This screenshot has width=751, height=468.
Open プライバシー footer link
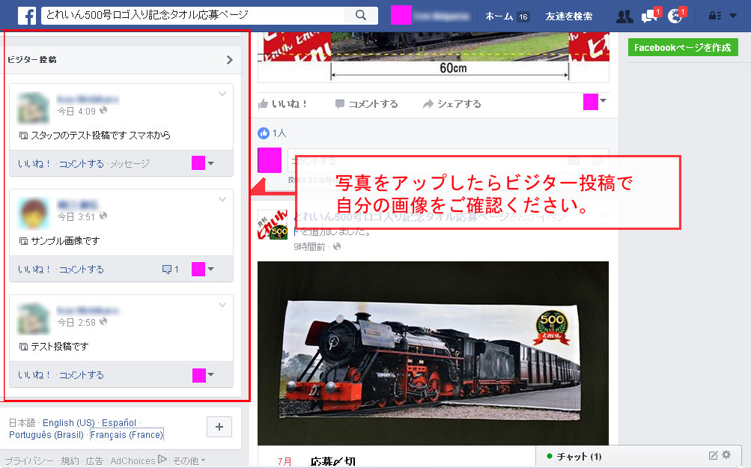(x=28, y=461)
